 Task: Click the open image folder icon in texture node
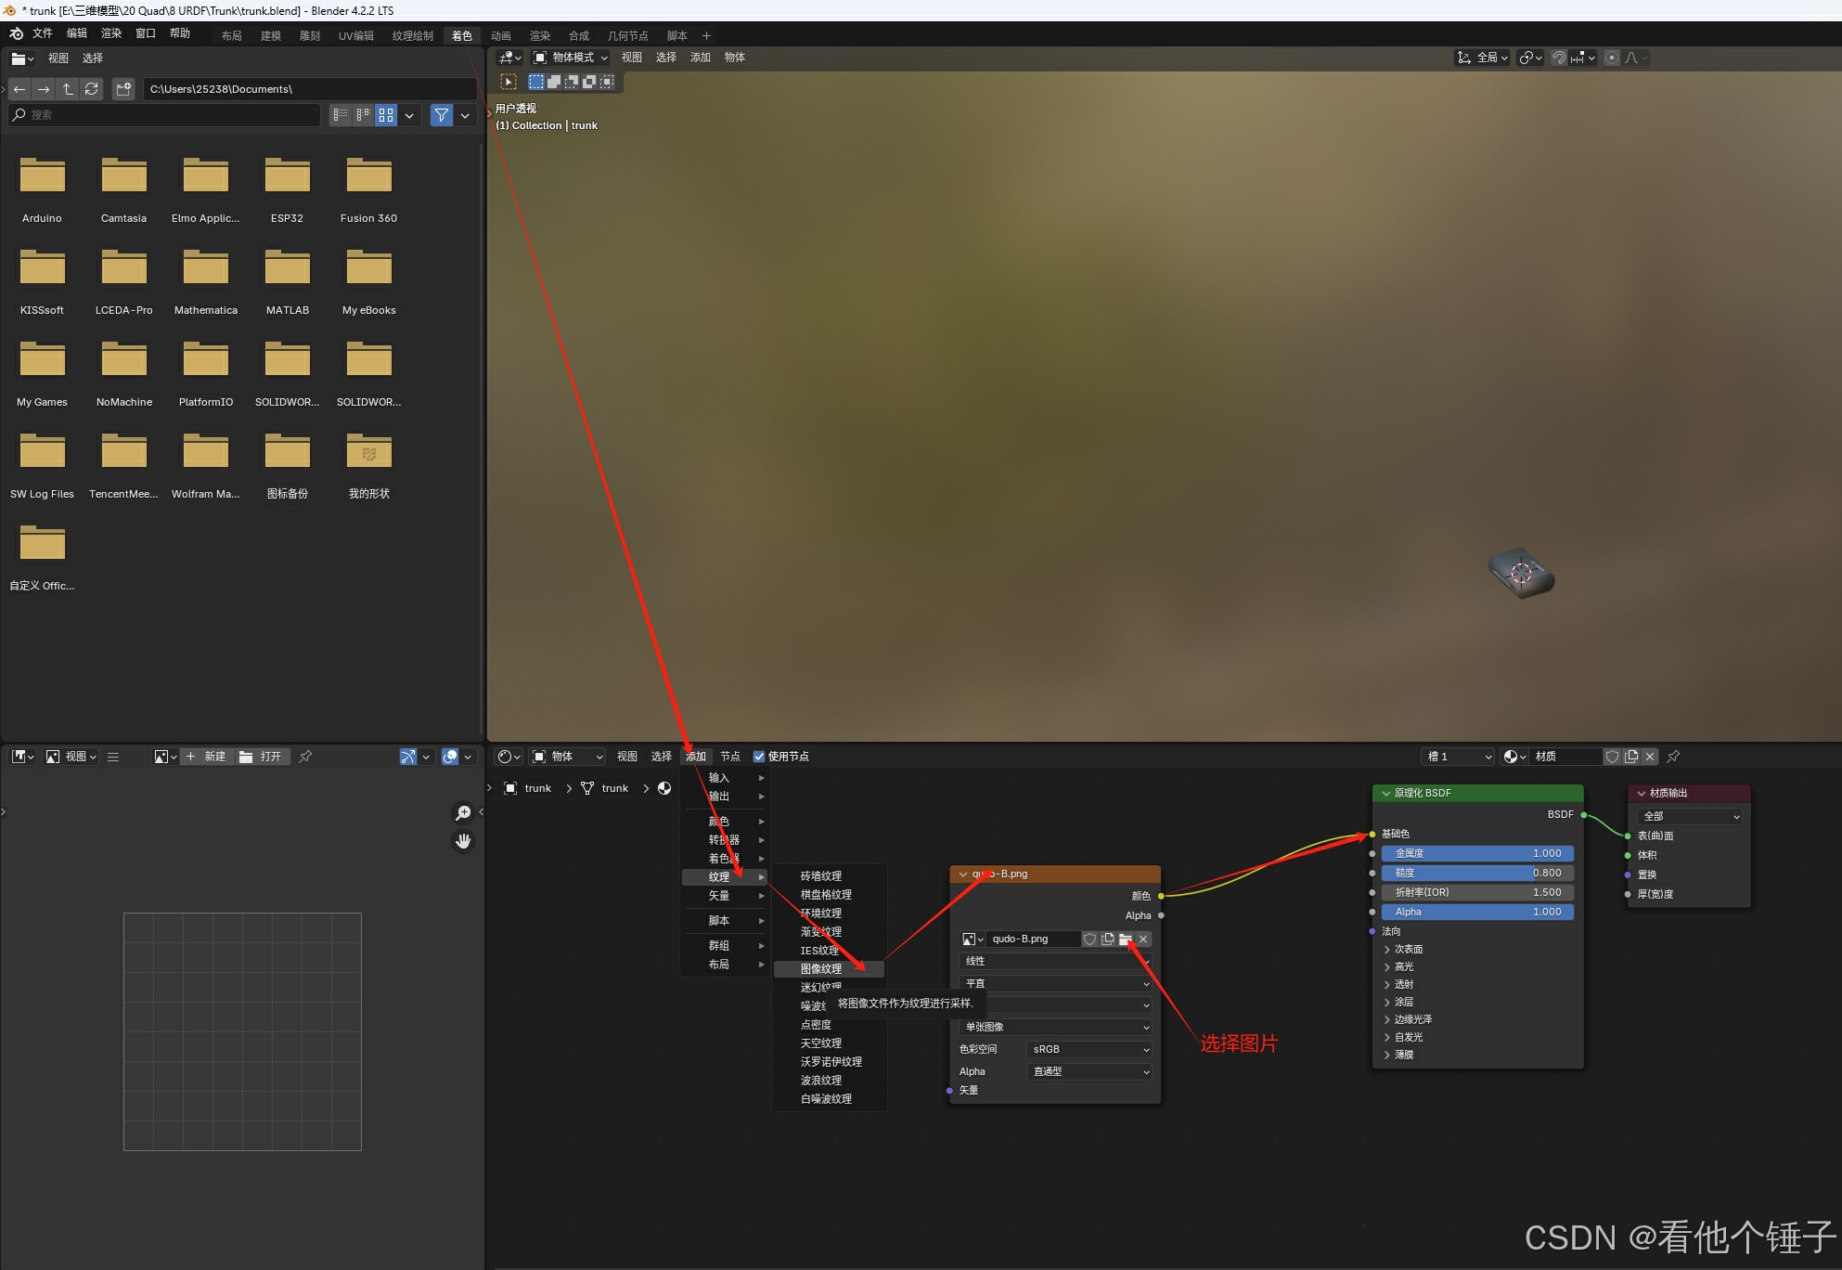point(1125,940)
